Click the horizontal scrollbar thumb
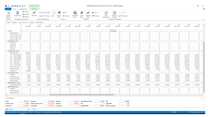 82,95
